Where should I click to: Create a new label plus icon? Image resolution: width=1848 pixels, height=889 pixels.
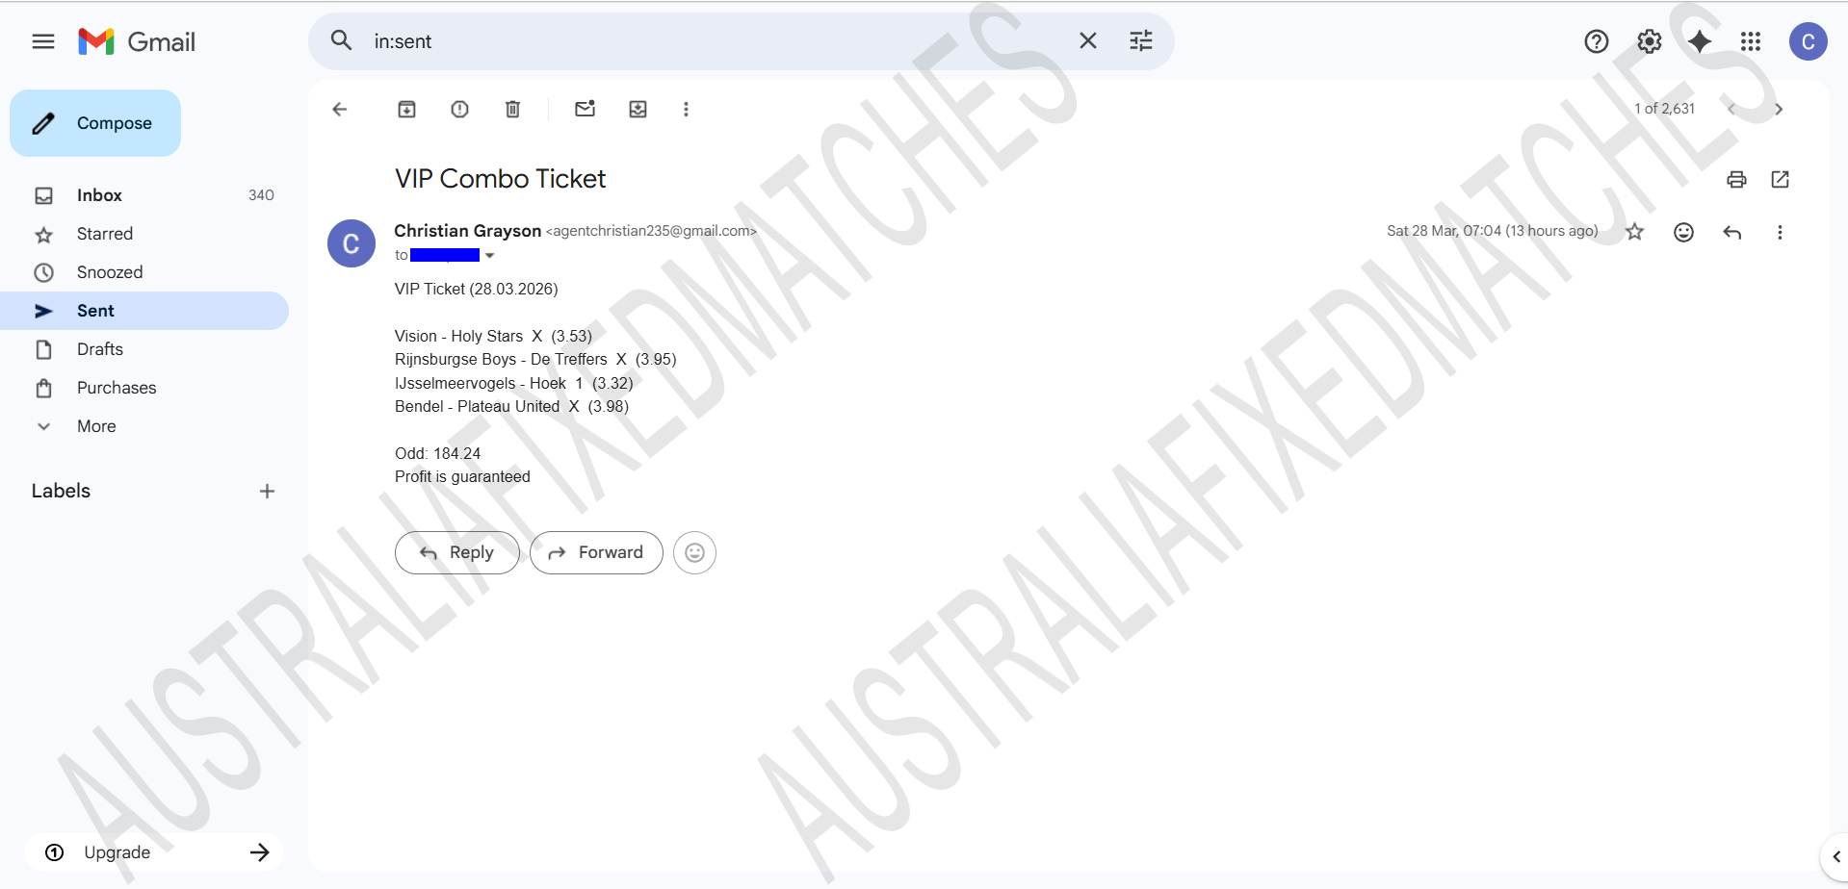click(268, 492)
